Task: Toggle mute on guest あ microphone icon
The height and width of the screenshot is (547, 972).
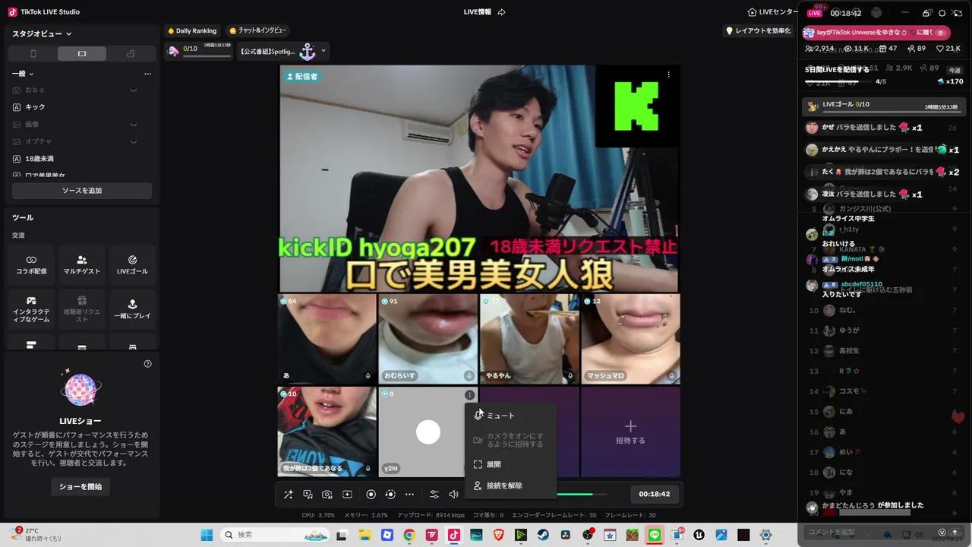Action: tap(368, 375)
